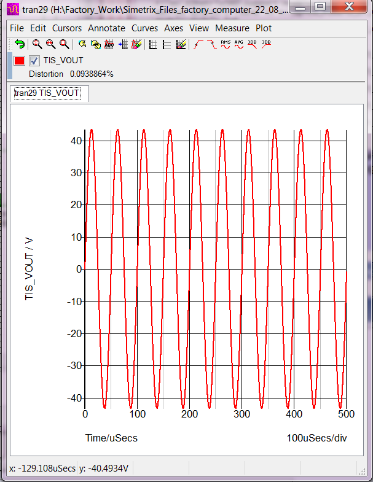Click the double hands toolbar icon
The height and width of the screenshot is (482, 373).
[96, 45]
